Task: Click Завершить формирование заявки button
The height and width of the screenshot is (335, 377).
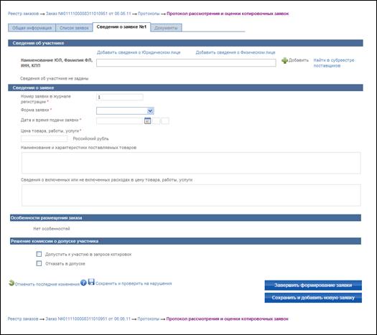Action: coord(313,286)
